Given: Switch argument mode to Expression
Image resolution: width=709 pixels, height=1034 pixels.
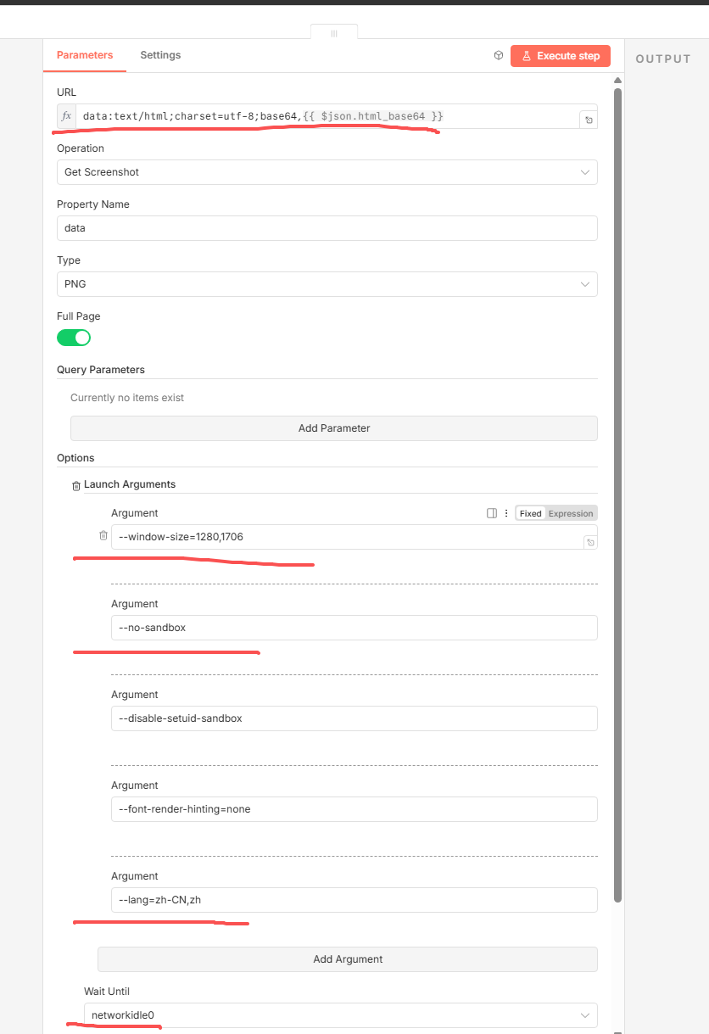Looking at the screenshot, I should click(571, 513).
